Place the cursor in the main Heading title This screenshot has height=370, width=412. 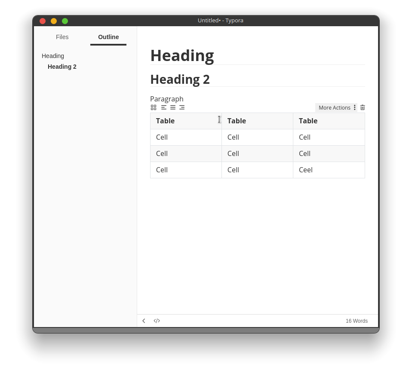tap(182, 56)
